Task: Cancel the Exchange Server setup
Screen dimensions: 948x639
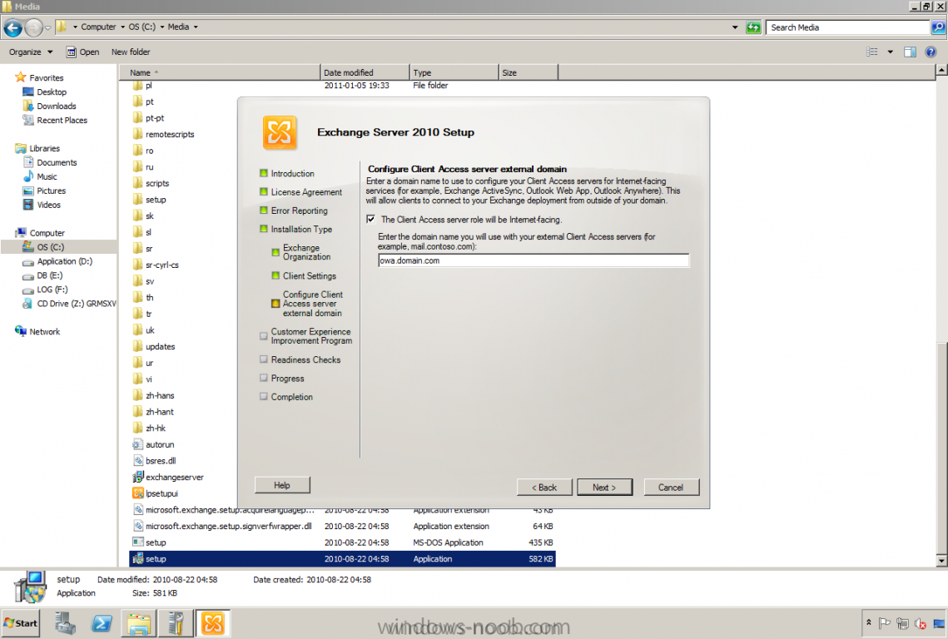Action: (x=671, y=488)
